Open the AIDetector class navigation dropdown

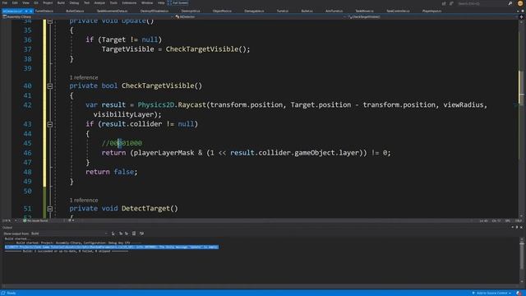[261, 16]
